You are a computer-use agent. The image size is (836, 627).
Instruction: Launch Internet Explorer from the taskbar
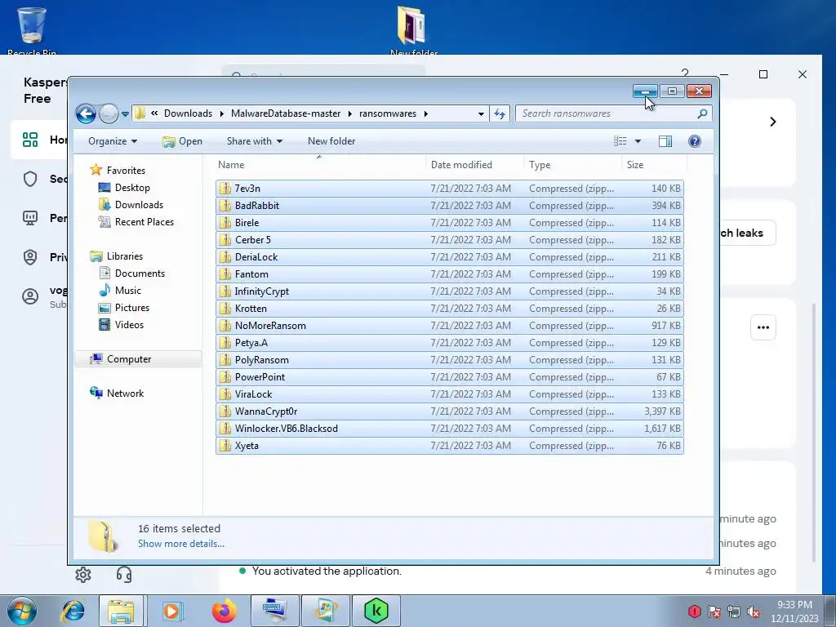pyautogui.click(x=73, y=611)
